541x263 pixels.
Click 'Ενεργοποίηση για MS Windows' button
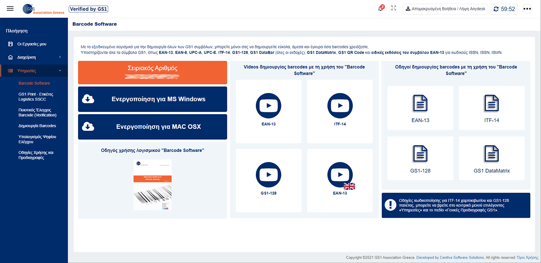(x=153, y=99)
